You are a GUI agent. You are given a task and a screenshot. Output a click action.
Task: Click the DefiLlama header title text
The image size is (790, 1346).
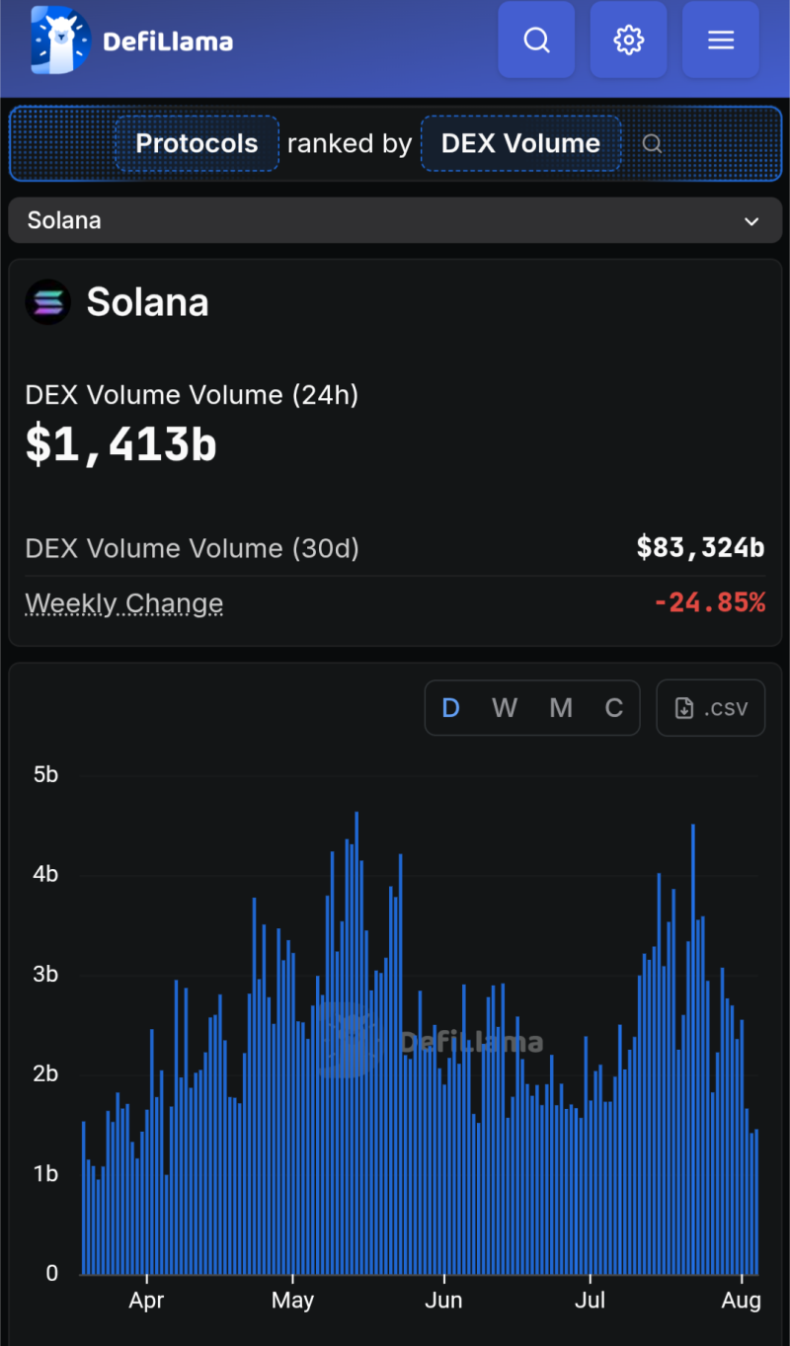coord(168,41)
